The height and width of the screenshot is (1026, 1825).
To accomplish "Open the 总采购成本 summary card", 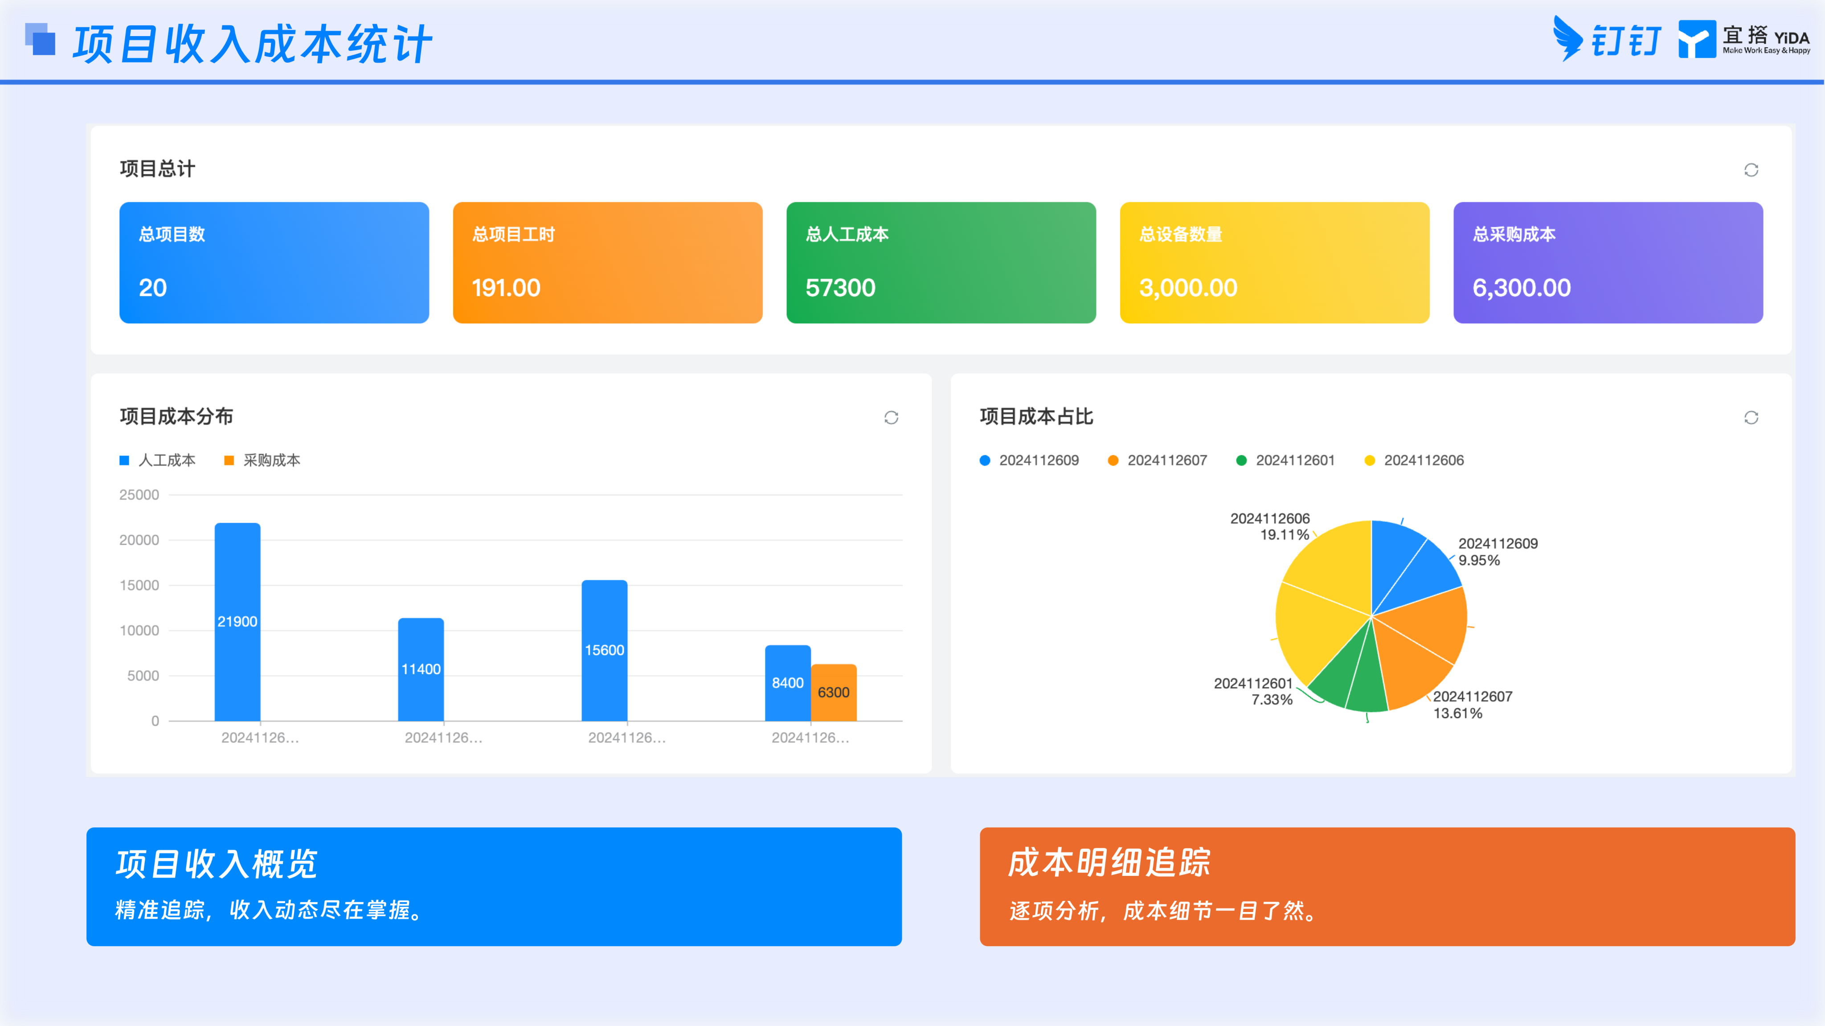I will [1608, 263].
